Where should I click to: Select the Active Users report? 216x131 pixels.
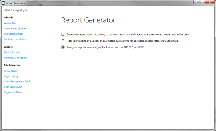click(11, 71)
